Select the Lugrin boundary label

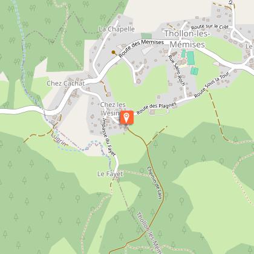[x=58, y=139]
